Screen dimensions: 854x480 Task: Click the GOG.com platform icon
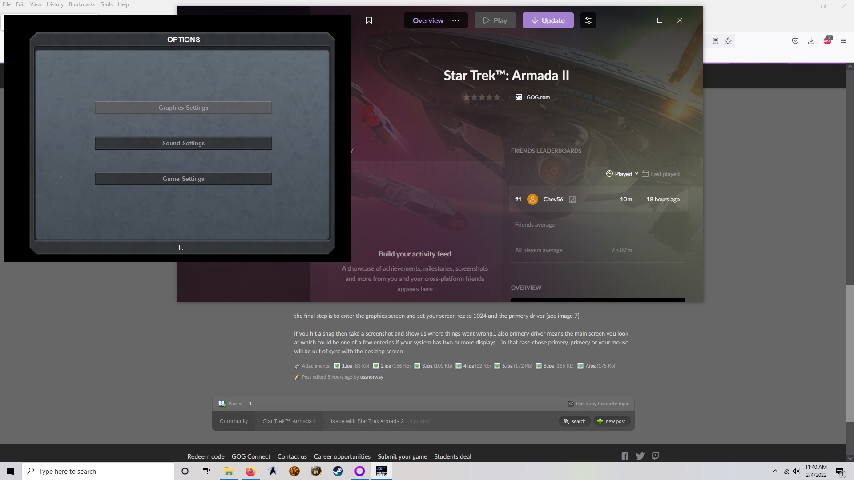tap(519, 97)
